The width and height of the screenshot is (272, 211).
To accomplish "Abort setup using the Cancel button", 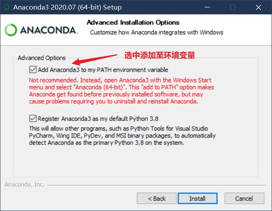I will coord(244,198).
